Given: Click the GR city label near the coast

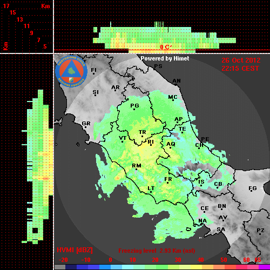Looking at the screenshot, I should (x=86, y=124).
